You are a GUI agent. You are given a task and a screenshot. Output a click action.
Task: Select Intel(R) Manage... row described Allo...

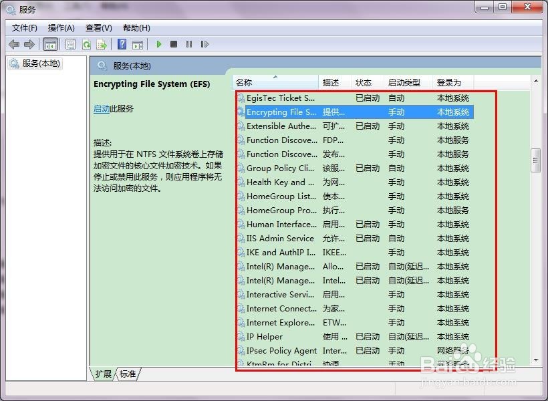(355, 267)
